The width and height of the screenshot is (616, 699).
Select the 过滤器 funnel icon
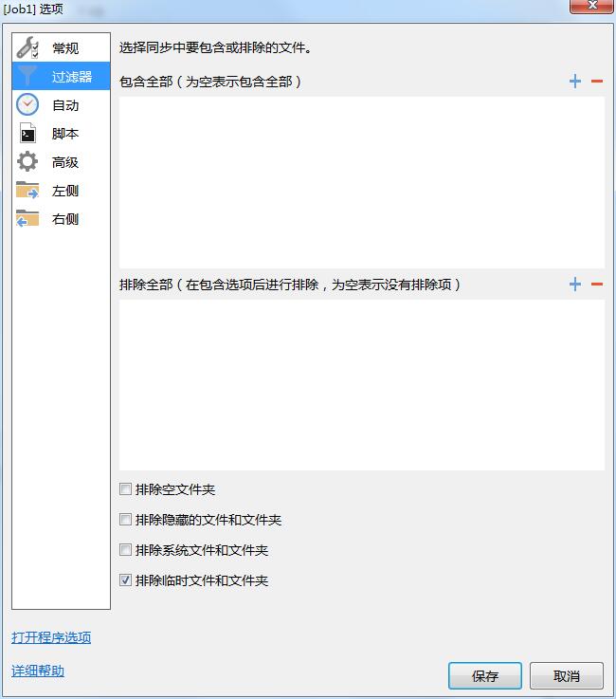coord(27,76)
